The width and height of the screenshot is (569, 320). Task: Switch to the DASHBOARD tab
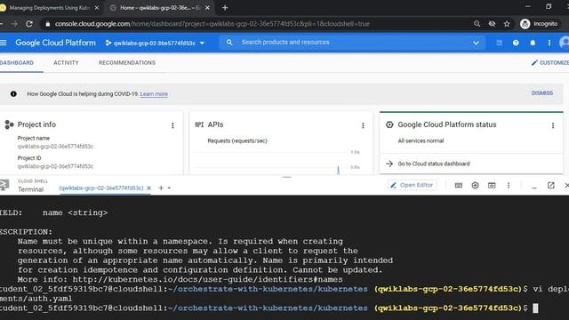point(17,63)
